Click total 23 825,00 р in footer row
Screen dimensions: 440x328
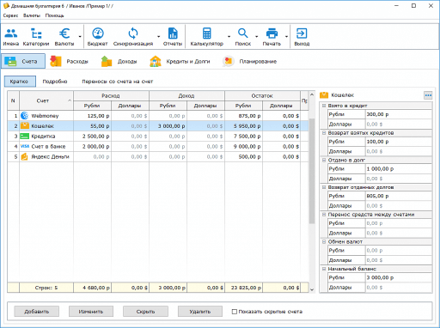pos(244,288)
